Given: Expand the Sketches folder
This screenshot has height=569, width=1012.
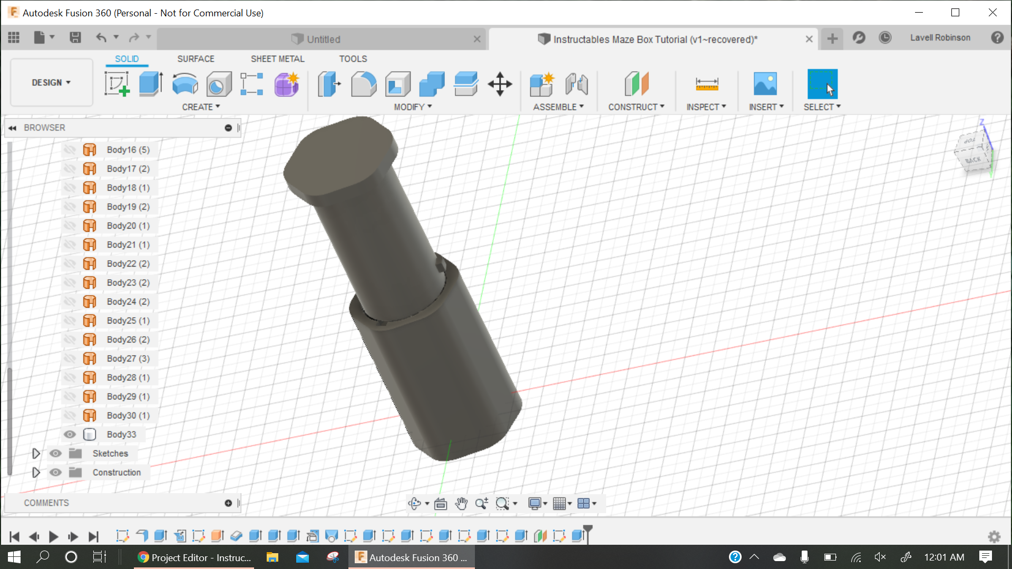Looking at the screenshot, I should 36,454.
